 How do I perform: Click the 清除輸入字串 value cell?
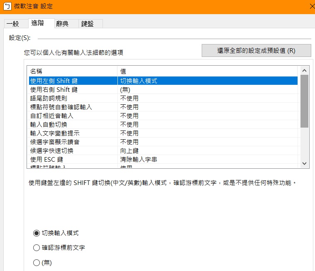(x=208, y=159)
